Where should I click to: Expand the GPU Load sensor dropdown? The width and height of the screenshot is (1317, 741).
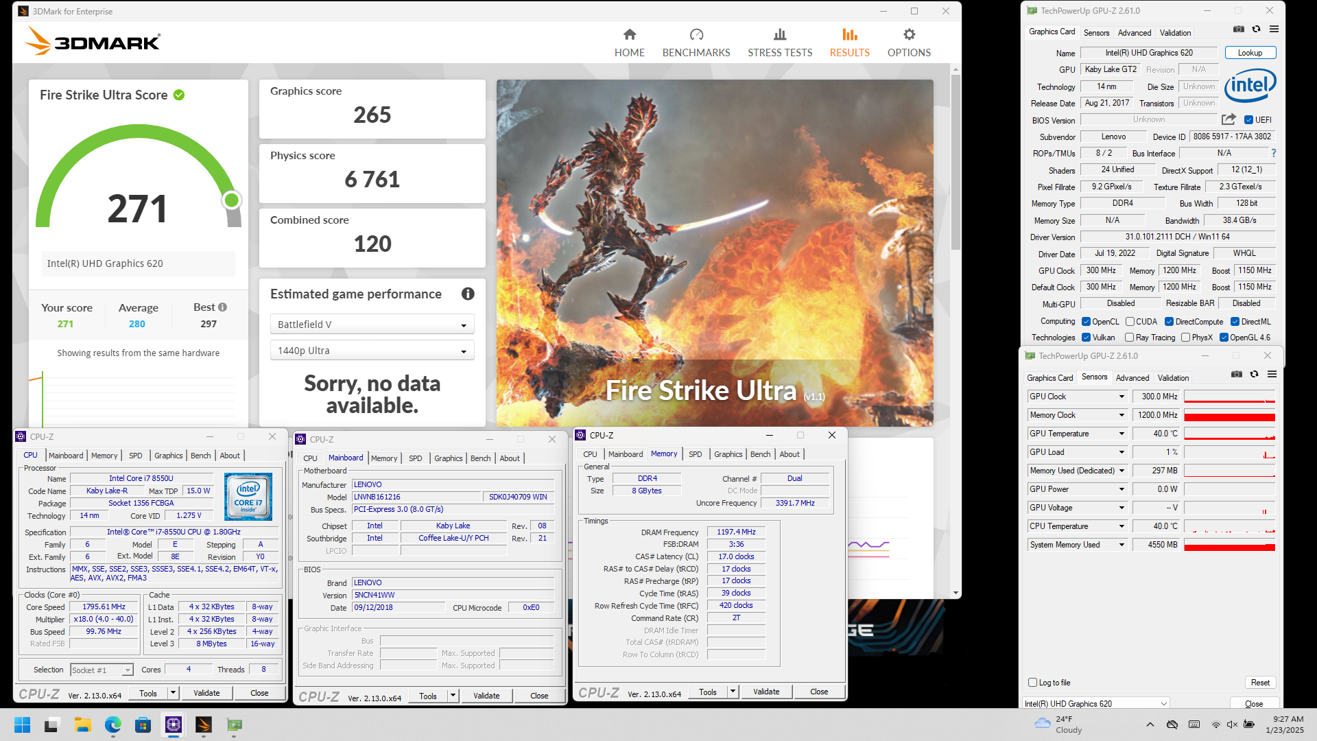[1122, 452]
